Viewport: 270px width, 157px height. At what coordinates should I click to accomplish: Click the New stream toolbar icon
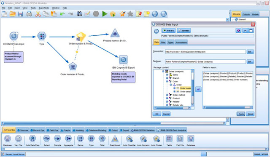[5, 14]
